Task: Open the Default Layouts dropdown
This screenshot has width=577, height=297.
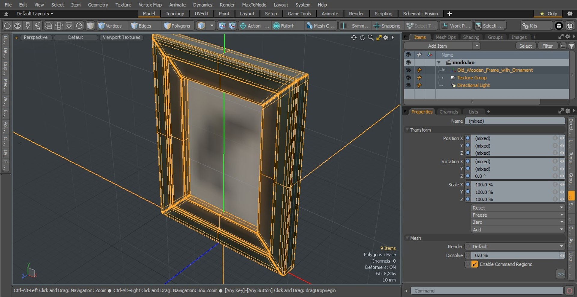Action: pos(35,13)
